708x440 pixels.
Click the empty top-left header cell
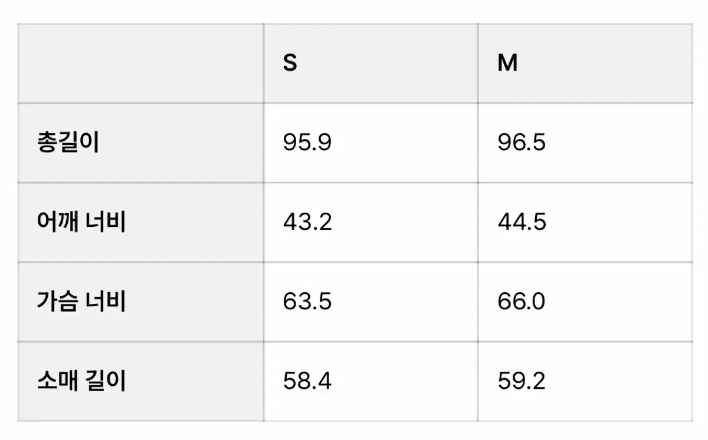pyautogui.click(x=141, y=63)
